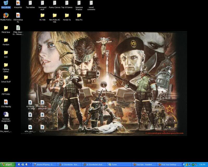
Task: Select the Random folder on the desktop
Action: pos(6,42)
